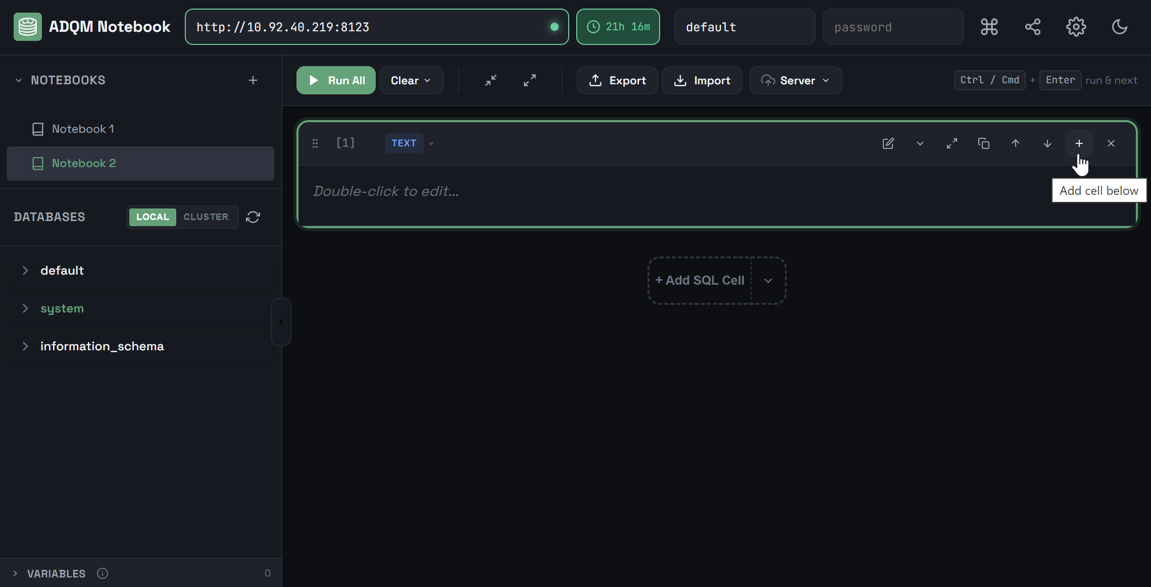Click the Add SQL Cell button
The width and height of the screenshot is (1151, 587).
click(x=699, y=280)
